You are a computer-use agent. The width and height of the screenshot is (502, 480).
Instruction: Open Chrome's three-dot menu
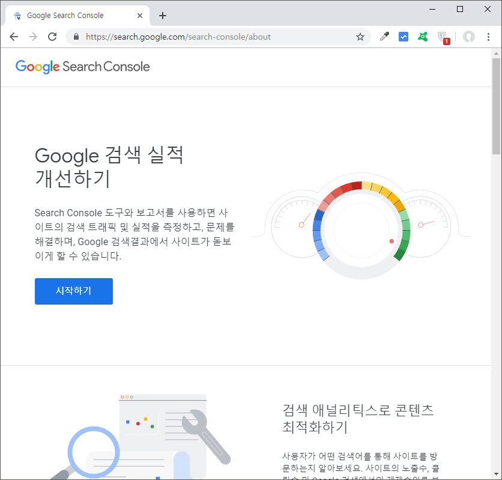click(x=489, y=37)
